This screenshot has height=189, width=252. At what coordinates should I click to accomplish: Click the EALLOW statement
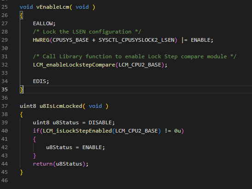coord(44,23)
